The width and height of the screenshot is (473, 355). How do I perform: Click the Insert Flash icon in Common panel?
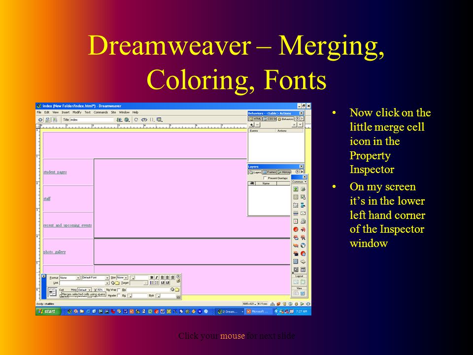pos(296,229)
